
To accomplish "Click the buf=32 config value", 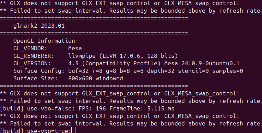I will pyautogui.click(x=79, y=71).
